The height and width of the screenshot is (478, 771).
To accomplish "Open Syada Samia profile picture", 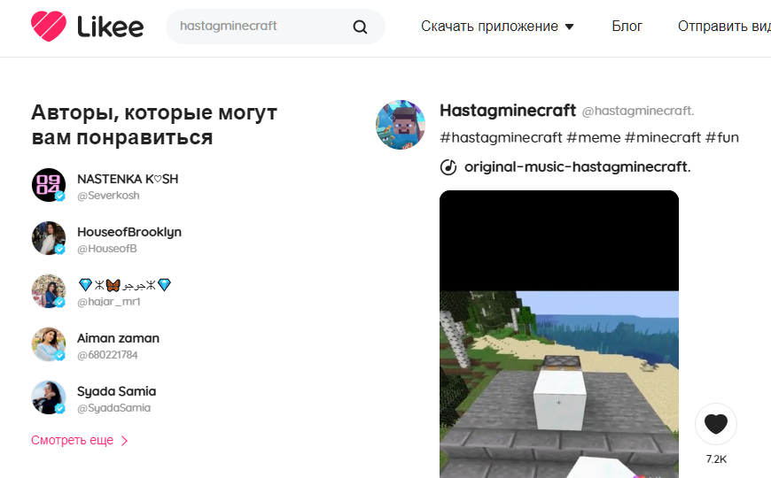I will point(49,397).
